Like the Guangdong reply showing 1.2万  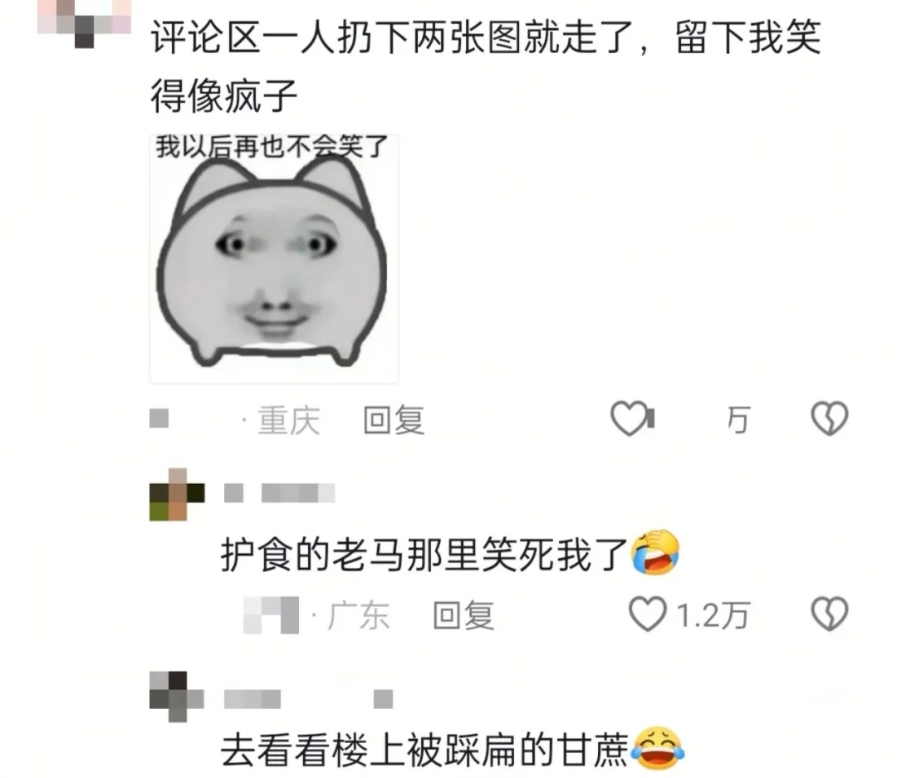[x=648, y=614]
